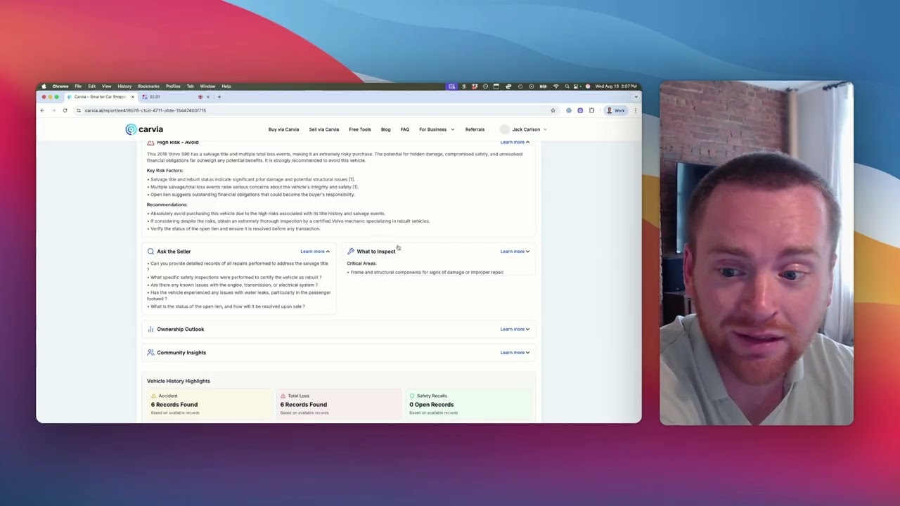Open the Free Tools link
This screenshot has height=506, width=900.
tap(360, 129)
